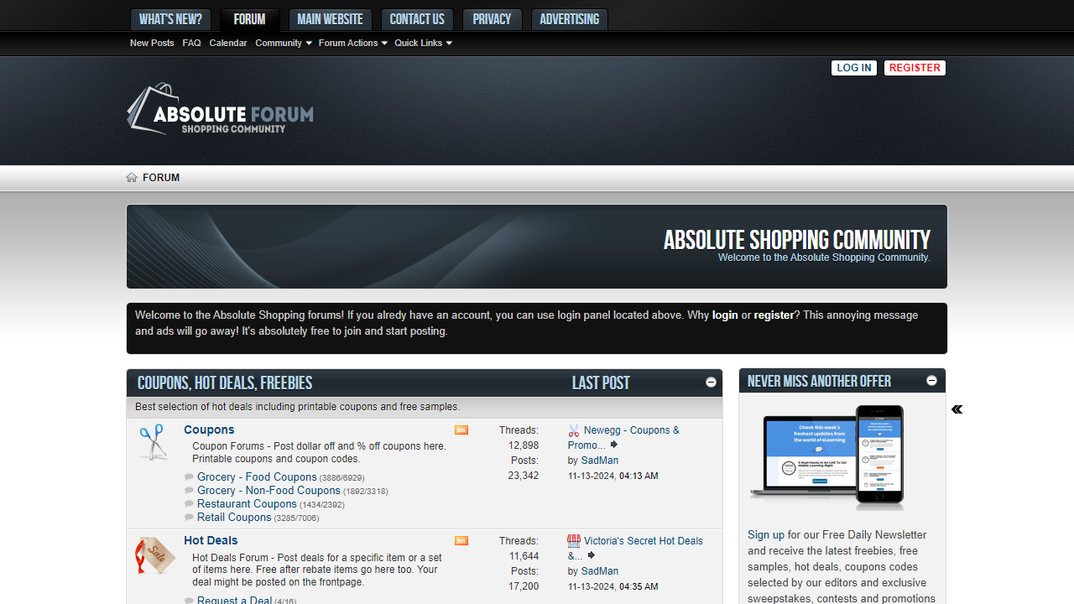Viewport: 1074px width, 604px height.
Task: Open the RSS feed icon for Coupons
Action: 461,430
